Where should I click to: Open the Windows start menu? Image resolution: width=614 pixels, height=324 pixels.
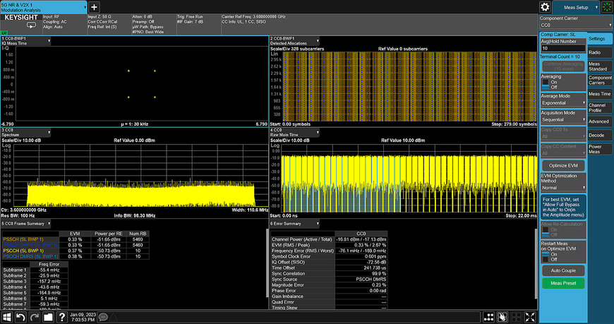(x=6, y=317)
